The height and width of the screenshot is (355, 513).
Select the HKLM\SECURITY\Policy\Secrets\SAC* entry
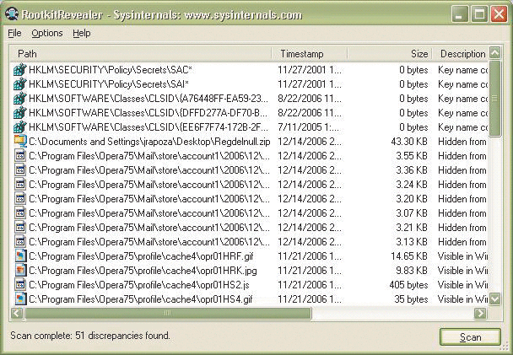pyautogui.click(x=111, y=70)
